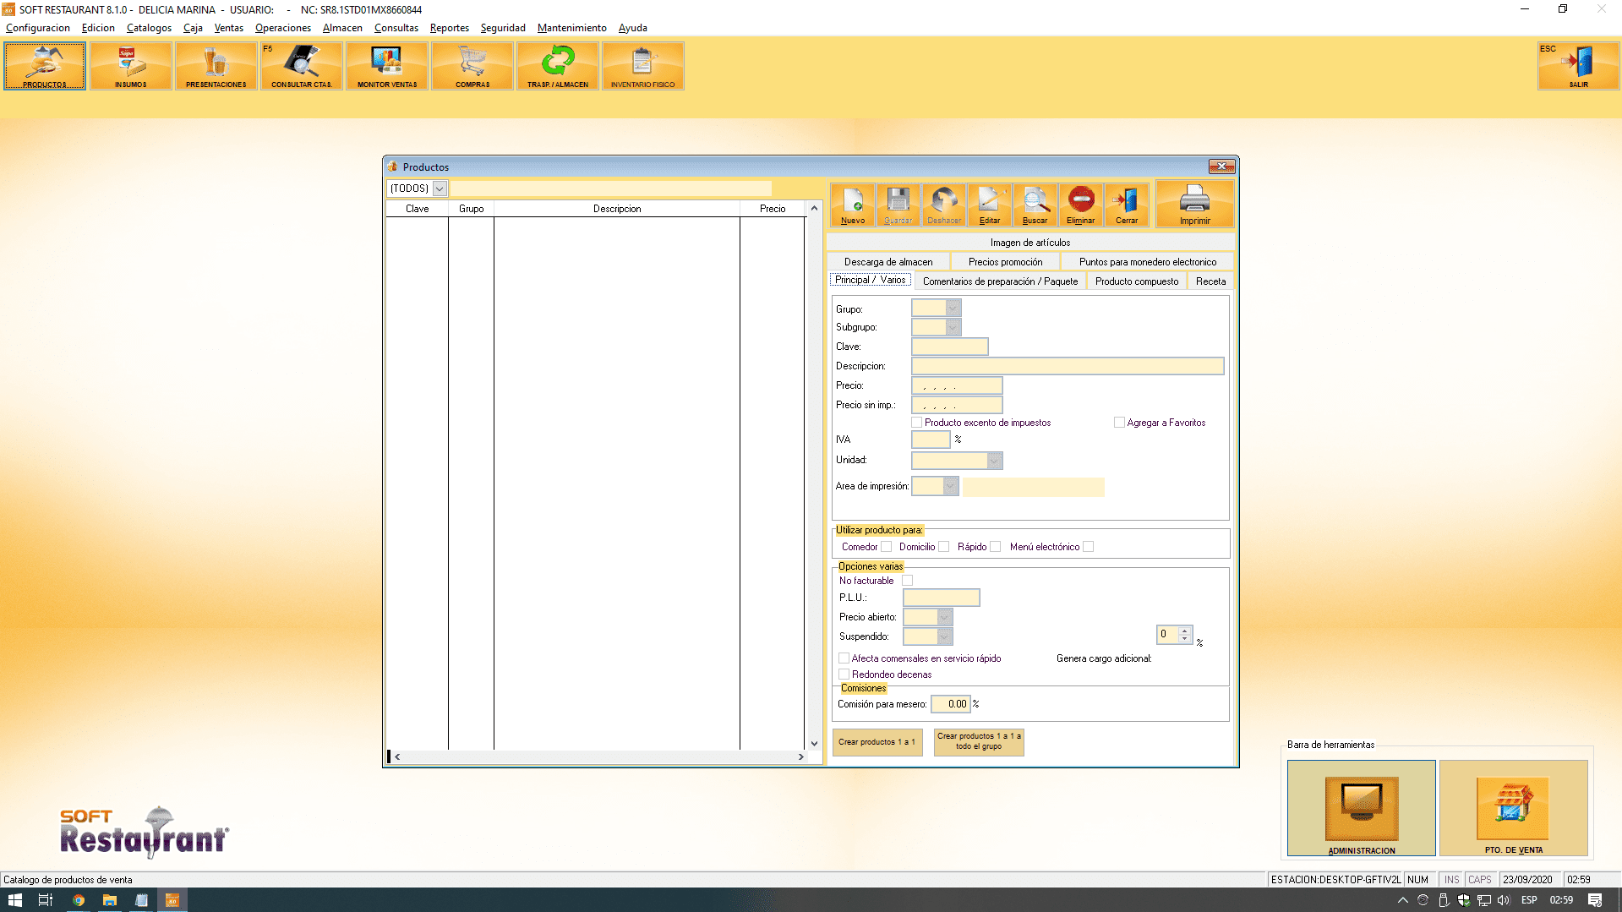Check the Agregar a Favoritos box
1622x912 pixels.
1119,423
